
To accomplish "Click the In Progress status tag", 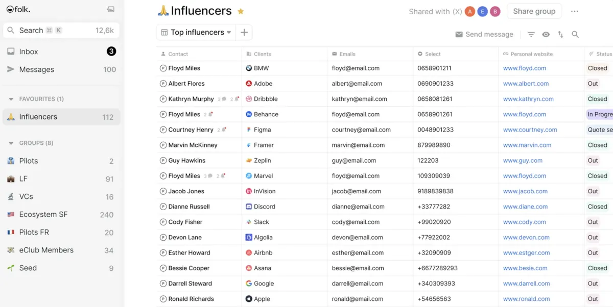I will click(600, 114).
